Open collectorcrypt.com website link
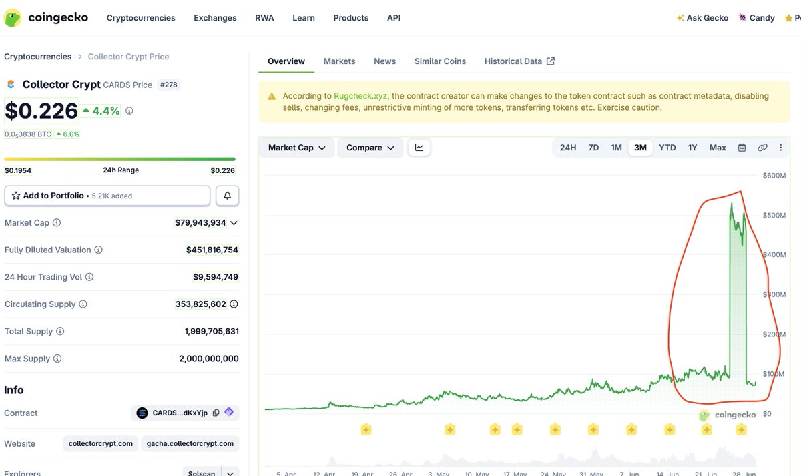This screenshot has height=476, width=801. click(x=101, y=443)
